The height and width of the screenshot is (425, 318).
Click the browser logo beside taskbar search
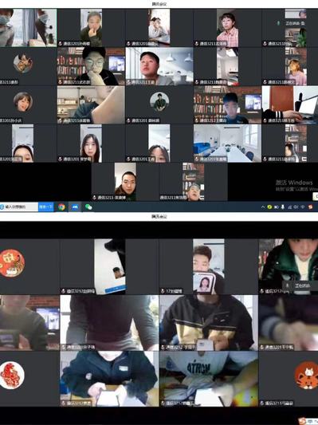2,207
